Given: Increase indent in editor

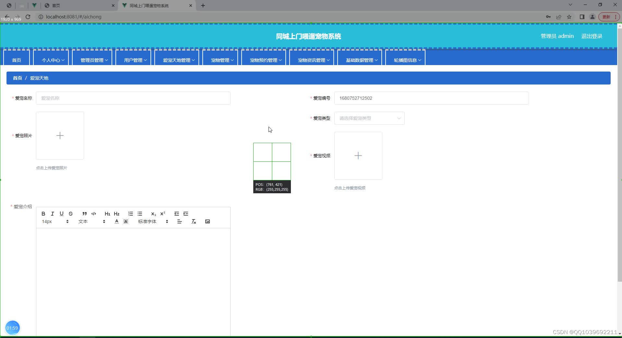Looking at the screenshot, I should click(x=186, y=214).
